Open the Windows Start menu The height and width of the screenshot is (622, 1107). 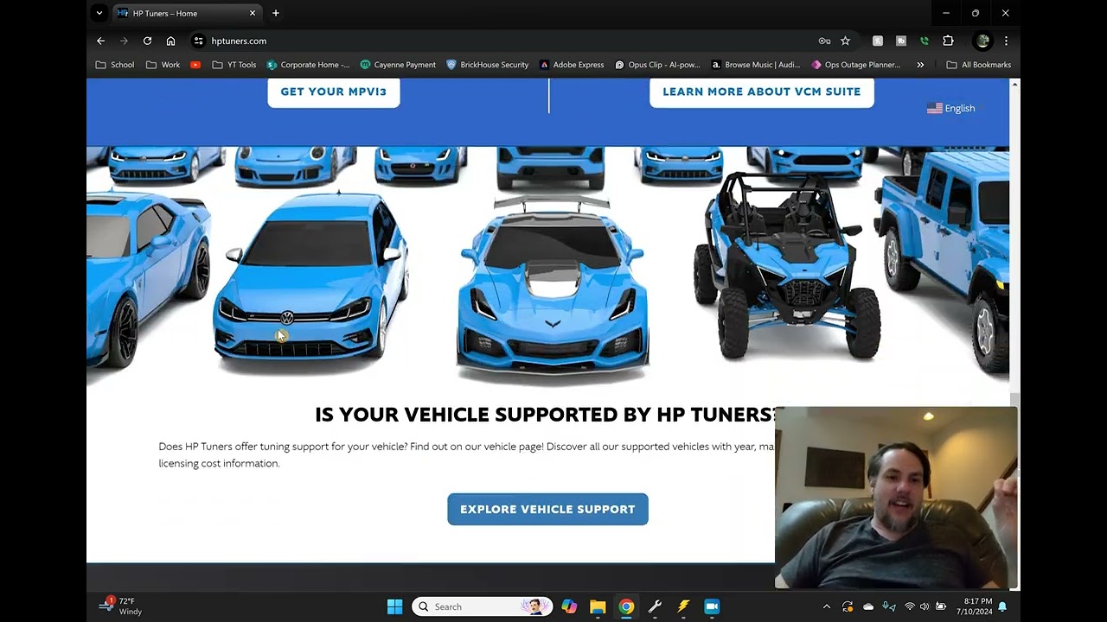coord(394,606)
